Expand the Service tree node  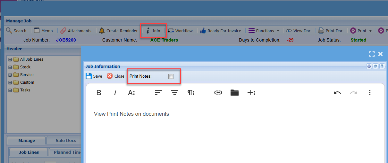(x=10, y=74)
